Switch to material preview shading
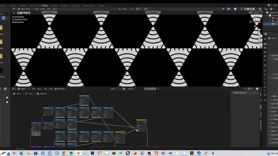The image size is (278, 156). [251, 9]
